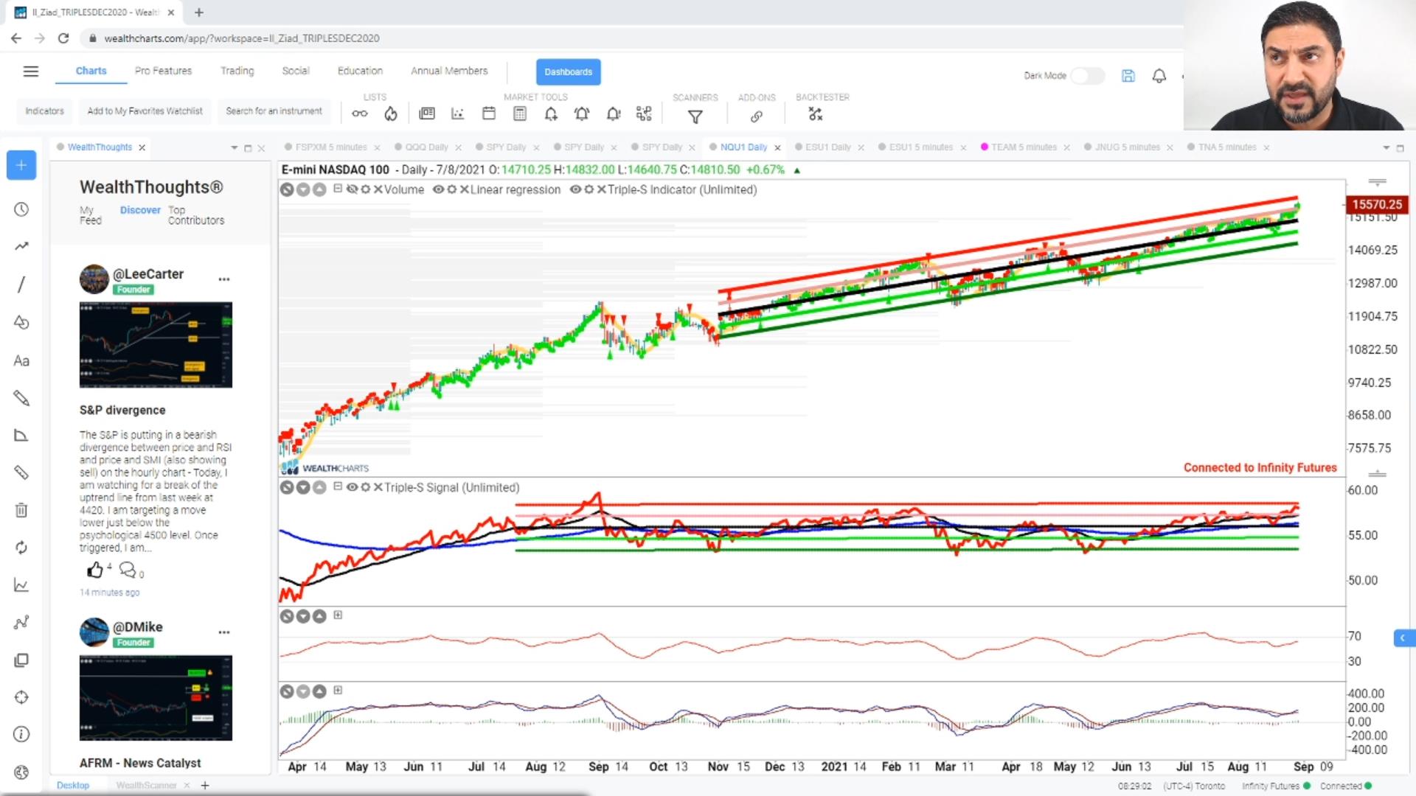This screenshot has height=796, width=1416.
Task: Click the Search for an instrument field
Action: pyautogui.click(x=274, y=111)
